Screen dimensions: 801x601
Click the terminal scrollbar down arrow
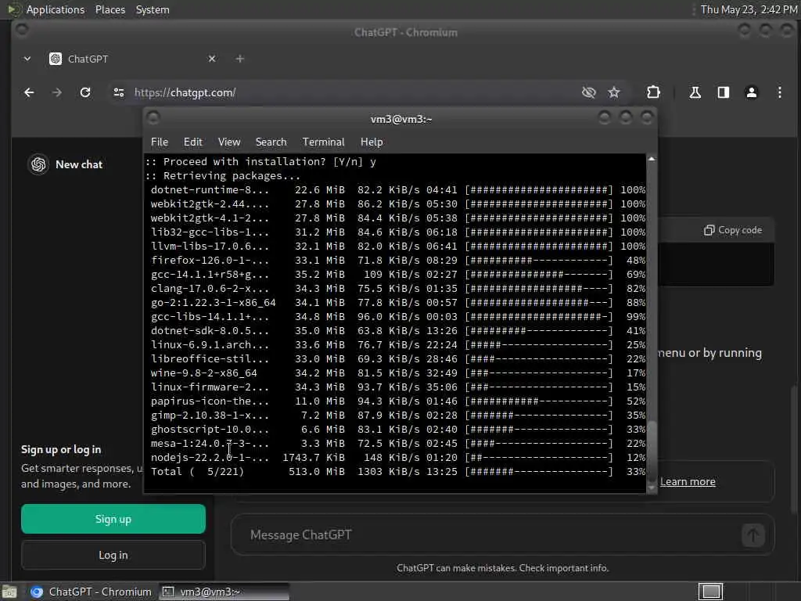pos(652,488)
